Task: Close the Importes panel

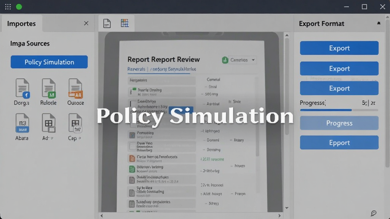Action: click(x=86, y=23)
